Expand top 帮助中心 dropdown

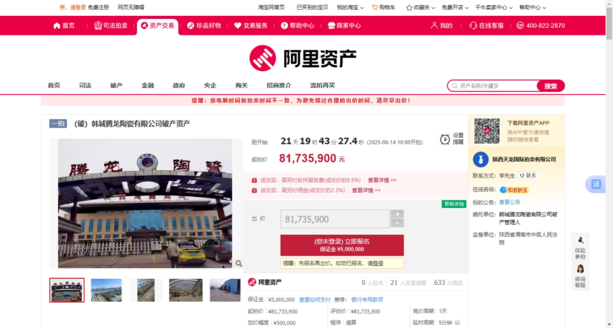tap(532, 7)
